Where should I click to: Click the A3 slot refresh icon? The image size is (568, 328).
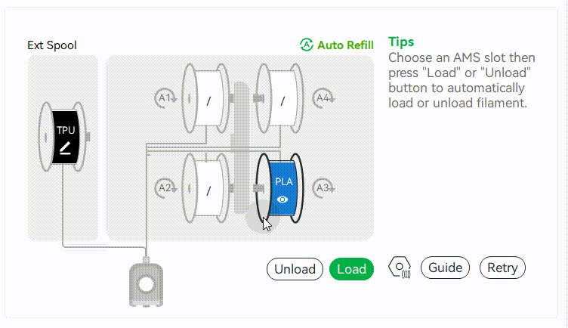tap(323, 187)
